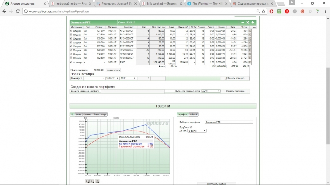Delete the Call 130 000 row with quantity -4
The width and height of the screenshot is (330, 185).
tap(250, 39)
